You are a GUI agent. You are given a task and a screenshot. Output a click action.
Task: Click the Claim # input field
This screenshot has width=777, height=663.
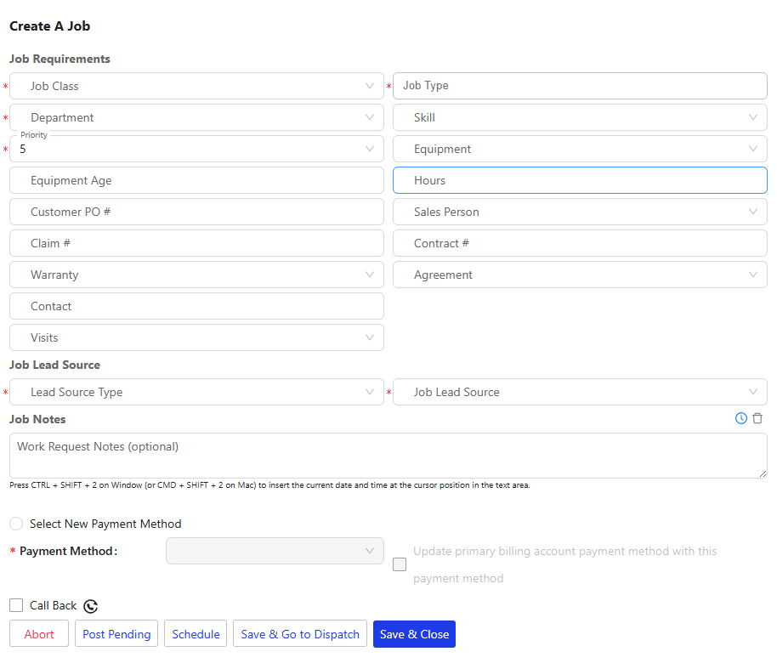coord(196,243)
